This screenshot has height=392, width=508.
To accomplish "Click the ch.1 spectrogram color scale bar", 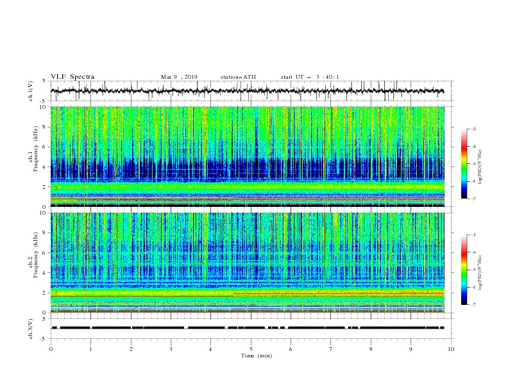I will (464, 164).
